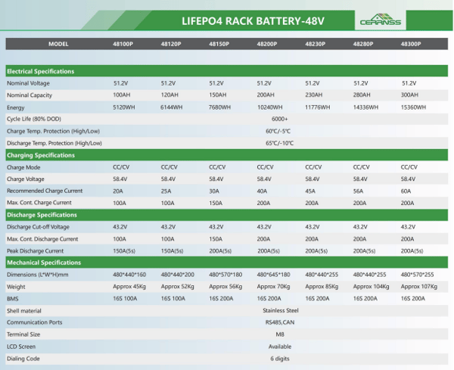Select the 48300P model column header
Screen dimensions: 454x370
[411, 44]
